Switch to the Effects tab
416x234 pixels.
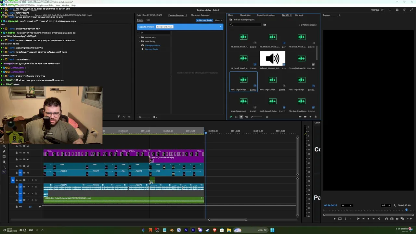coord(231,15)
